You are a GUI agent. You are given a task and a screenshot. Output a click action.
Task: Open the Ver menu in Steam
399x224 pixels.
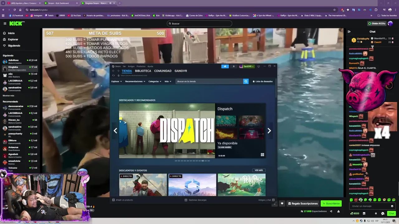[x=124, y=66]
